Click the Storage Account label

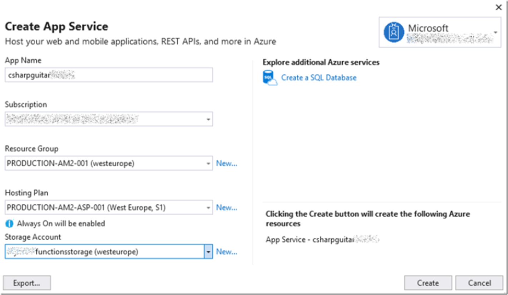(x=33, y=237)
